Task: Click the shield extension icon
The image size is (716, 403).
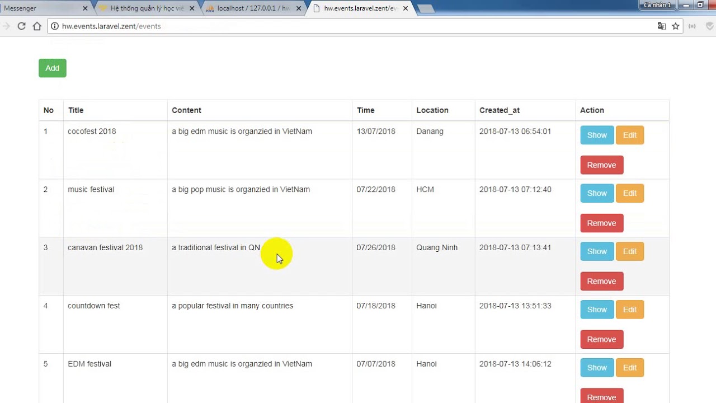Action: tap(710, 26)
